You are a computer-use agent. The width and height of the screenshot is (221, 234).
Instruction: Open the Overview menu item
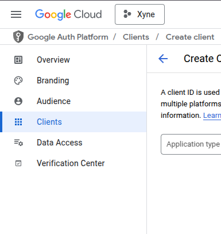[x=73, y=60]
